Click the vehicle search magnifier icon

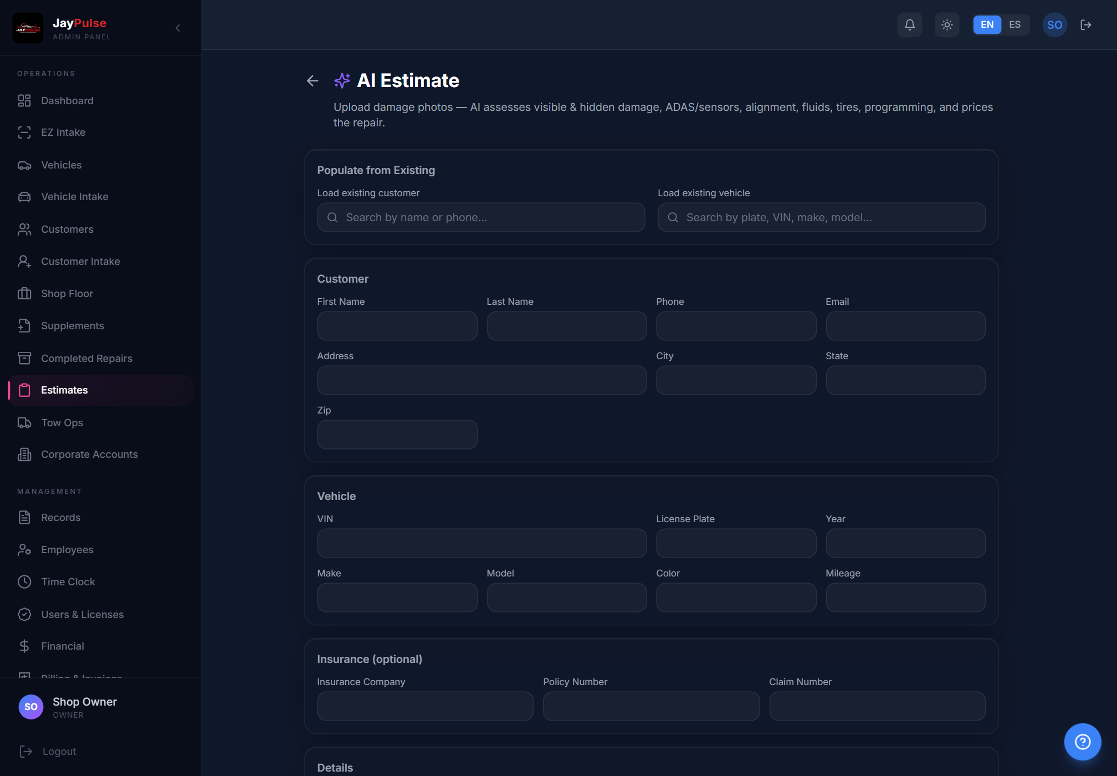673,217
